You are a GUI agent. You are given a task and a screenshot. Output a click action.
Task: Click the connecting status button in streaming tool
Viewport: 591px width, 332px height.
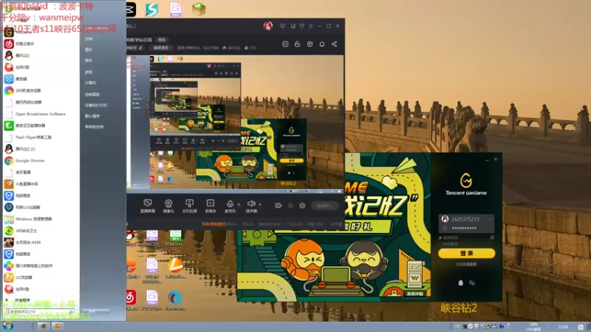pyautogui.click(x=324, y=206)
